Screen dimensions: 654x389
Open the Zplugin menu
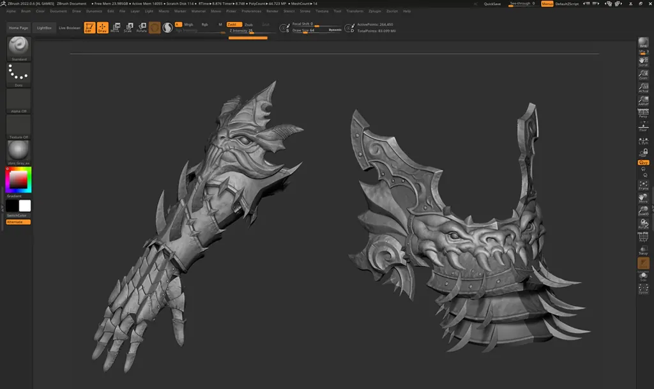coord(375,11)
